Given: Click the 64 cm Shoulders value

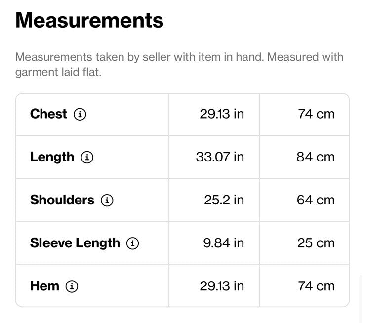Looking at the screenshot, I should (x=316, y=200).
